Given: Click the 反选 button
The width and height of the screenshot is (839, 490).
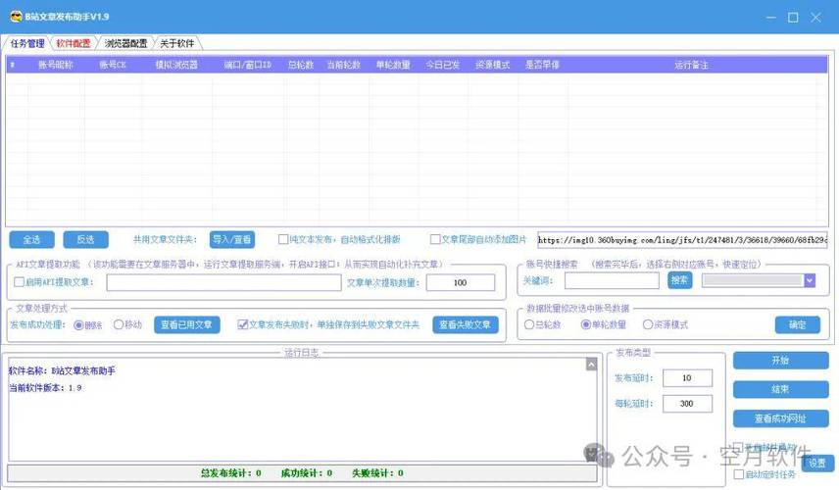Looking at the screenshot, I should pyautogui.click(x=85, y=240).
